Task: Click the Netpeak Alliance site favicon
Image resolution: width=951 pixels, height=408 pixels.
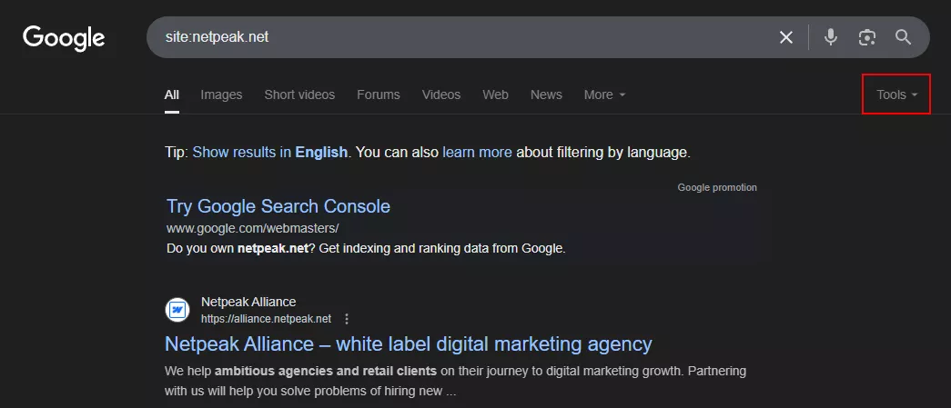Action: (x=177, y=310)
